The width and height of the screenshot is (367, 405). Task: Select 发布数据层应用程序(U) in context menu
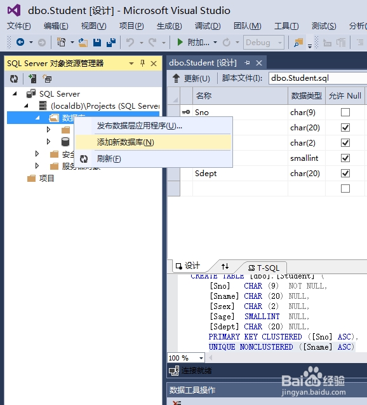[x=154, y=126]
